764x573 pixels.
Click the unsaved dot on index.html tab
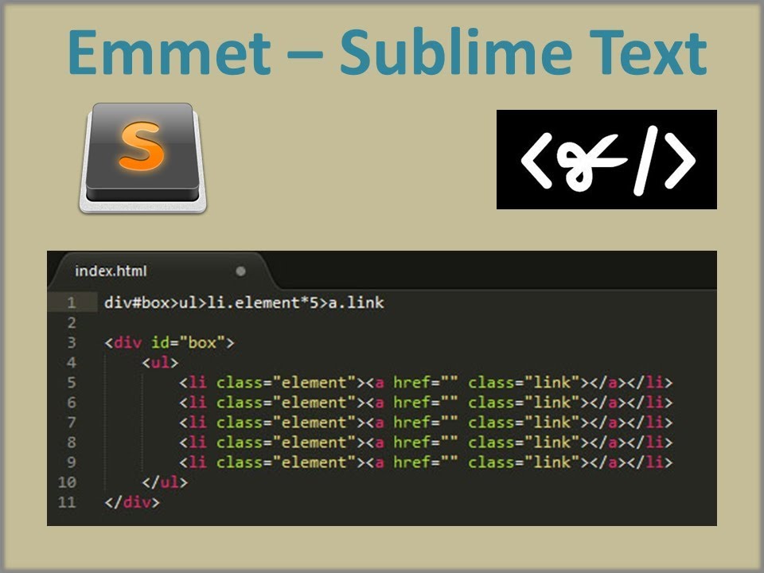240,271
